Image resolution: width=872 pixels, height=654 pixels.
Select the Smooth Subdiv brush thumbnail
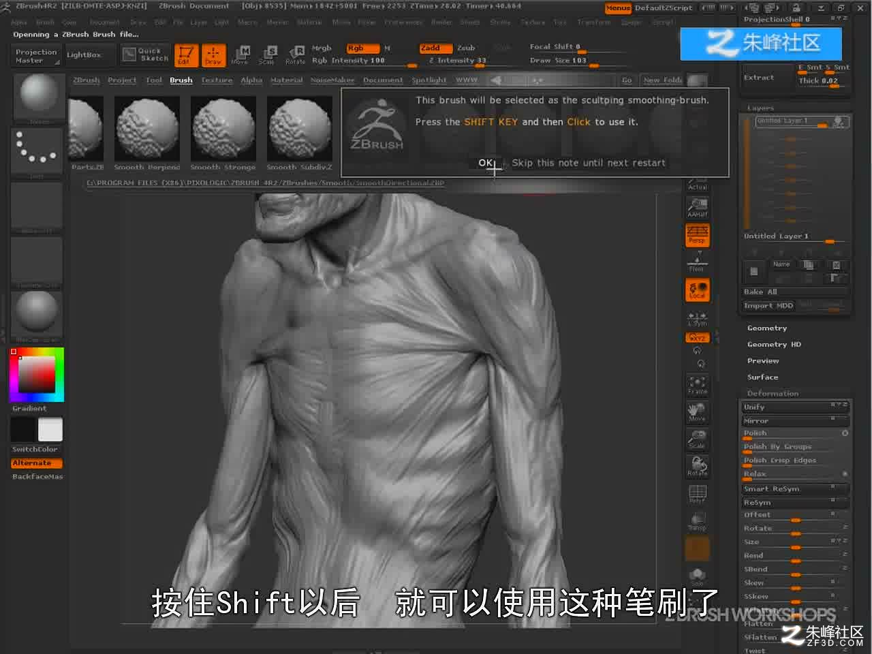[x=299, y=134]
